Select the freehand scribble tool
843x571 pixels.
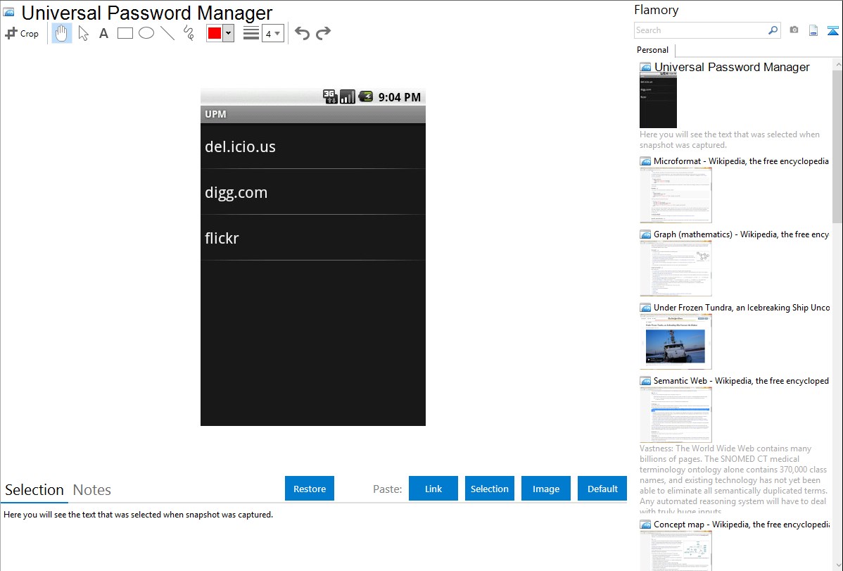click(x=189, y=33)
